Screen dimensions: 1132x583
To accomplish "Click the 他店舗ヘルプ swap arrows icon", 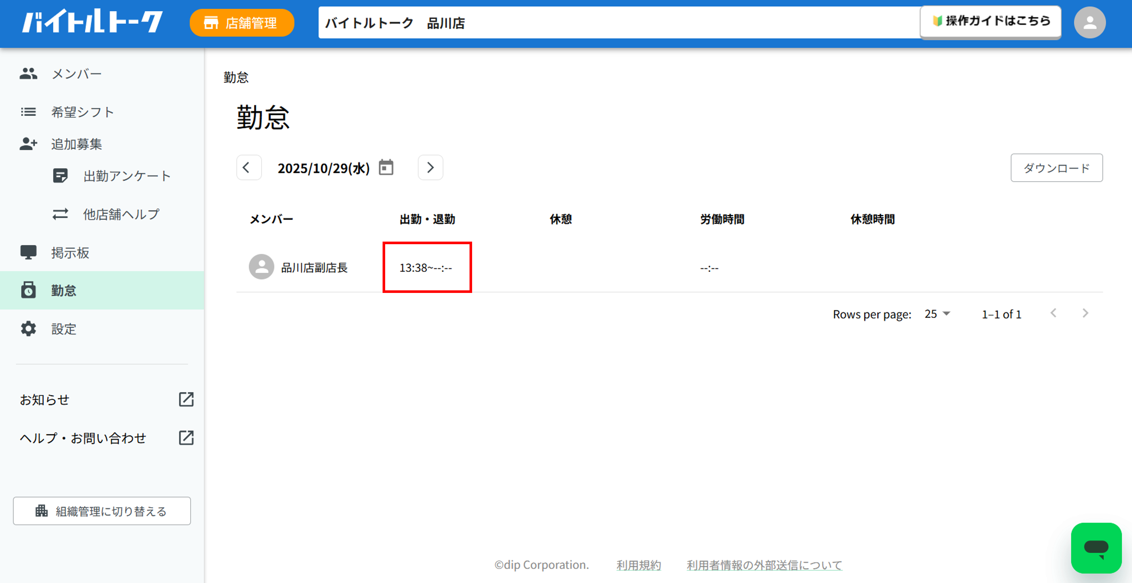I will pyautogui.click(x=60, y=214).
